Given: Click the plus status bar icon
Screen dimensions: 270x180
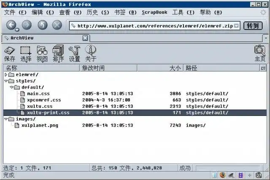Looking at the screenshot, I should [249, 175].
